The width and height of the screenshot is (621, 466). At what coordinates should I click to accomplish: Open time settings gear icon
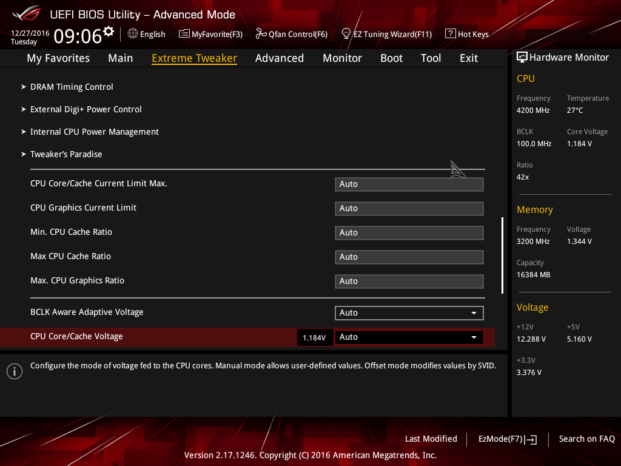[x=109, y=31]
